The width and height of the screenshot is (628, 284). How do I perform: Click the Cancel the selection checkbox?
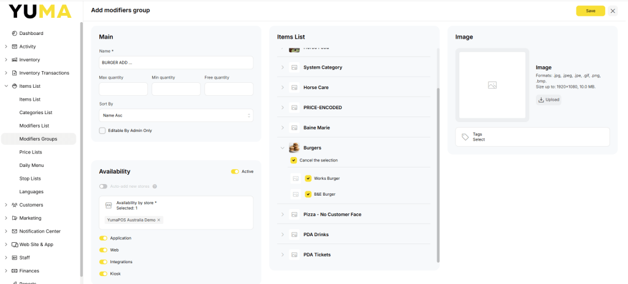(294, 160)
